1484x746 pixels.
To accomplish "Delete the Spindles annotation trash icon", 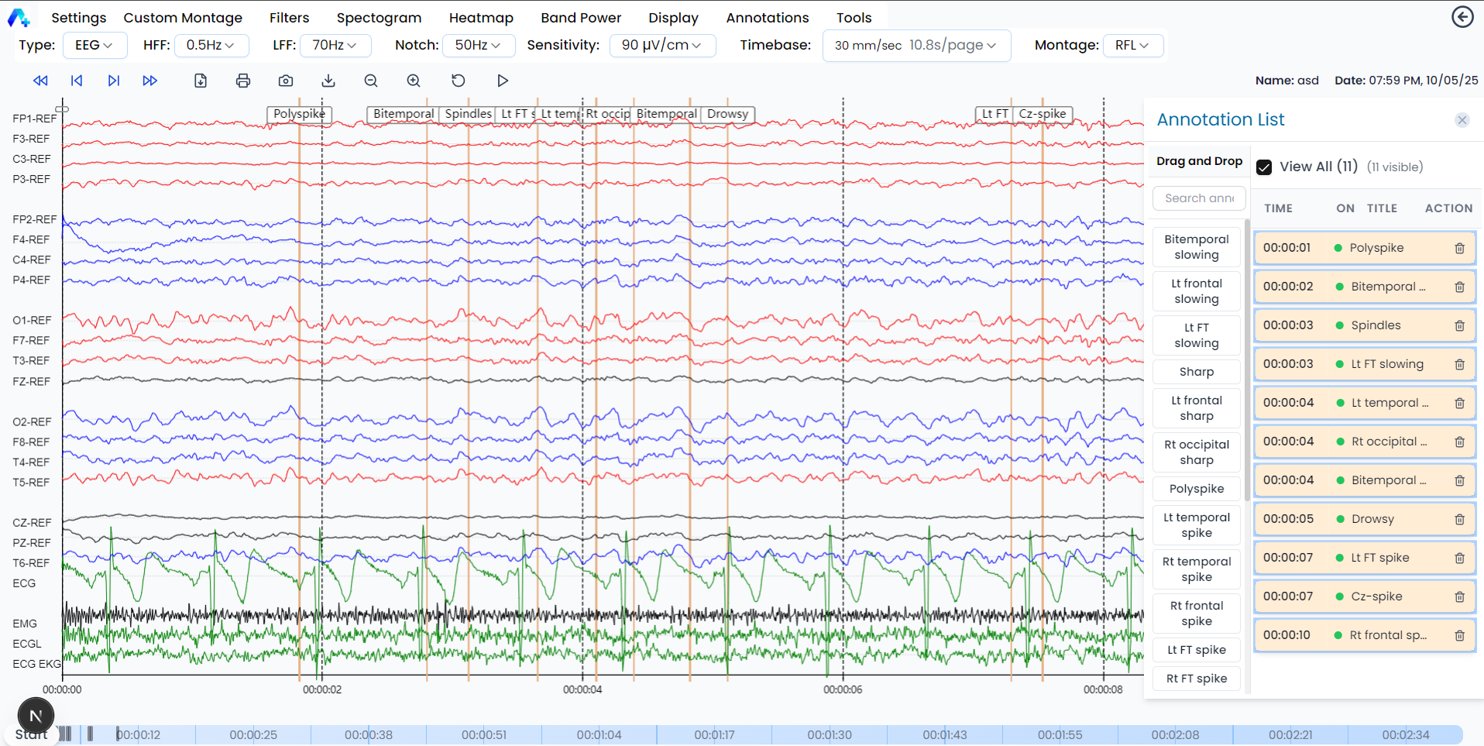I will (1459, 326).
